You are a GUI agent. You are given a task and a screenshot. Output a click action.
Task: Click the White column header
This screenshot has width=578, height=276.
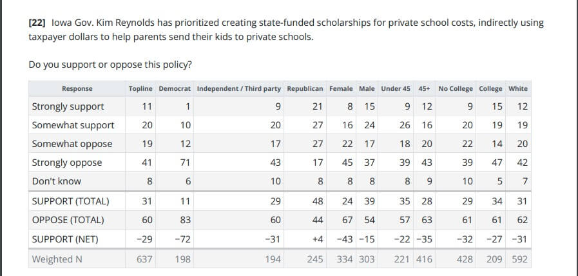pyautogui.click(x=517, y=88)
